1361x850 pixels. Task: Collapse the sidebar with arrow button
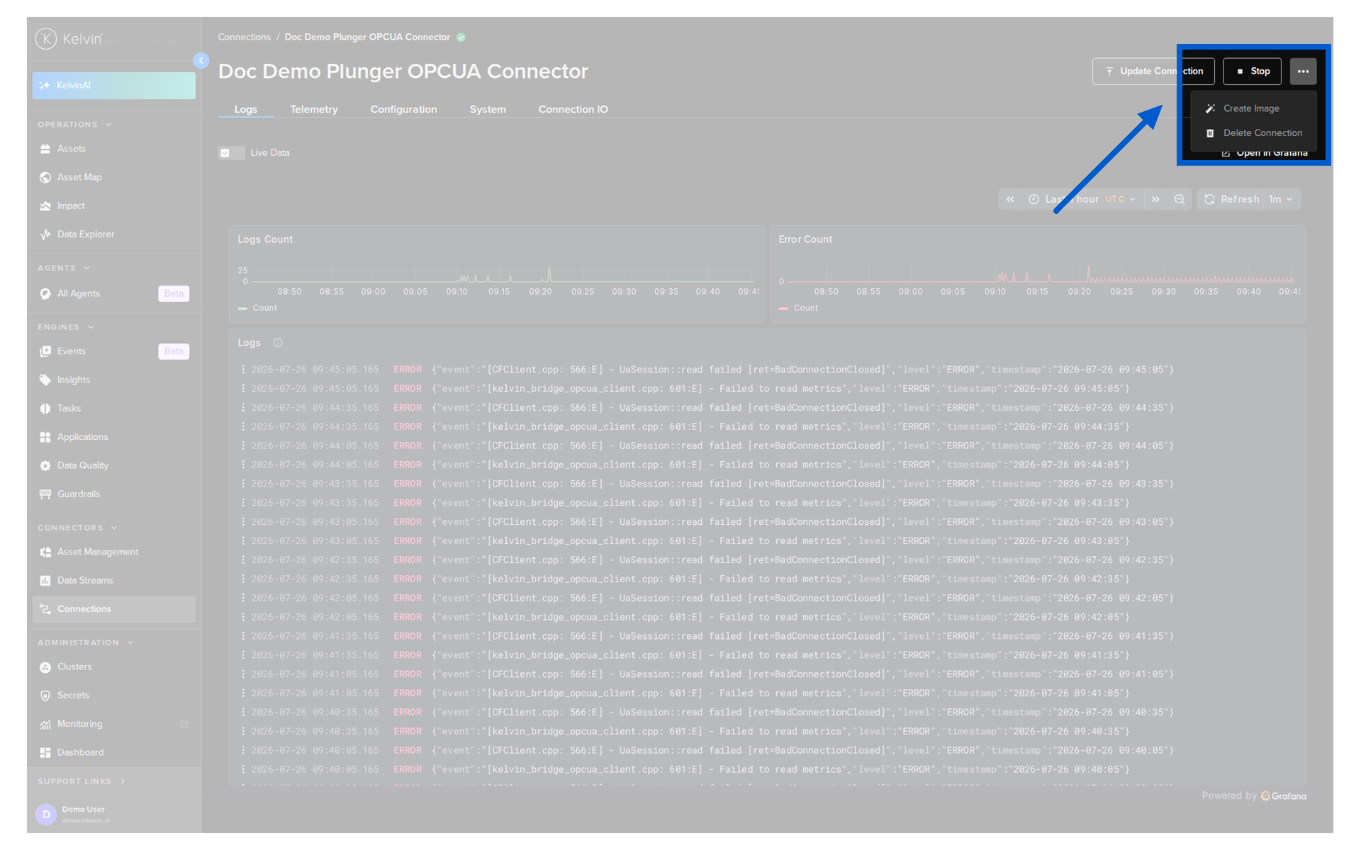(x=201, y=61)
